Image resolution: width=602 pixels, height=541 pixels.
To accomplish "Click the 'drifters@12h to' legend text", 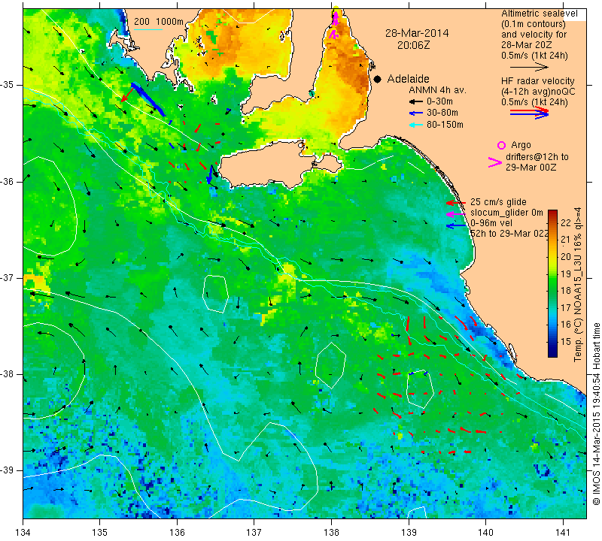I will tap(537, 157).
